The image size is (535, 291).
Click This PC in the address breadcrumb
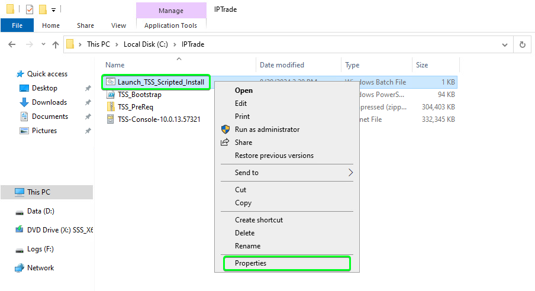point(98,44)
